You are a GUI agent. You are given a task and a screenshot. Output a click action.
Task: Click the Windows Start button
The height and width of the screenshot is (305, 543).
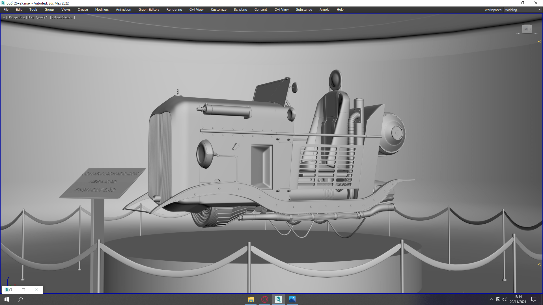pyautogui.click(x=7, y=299)
